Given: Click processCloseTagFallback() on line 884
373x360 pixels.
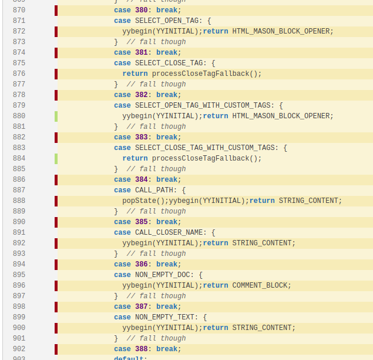Looking at the screenshot, I should pos(204,158).
